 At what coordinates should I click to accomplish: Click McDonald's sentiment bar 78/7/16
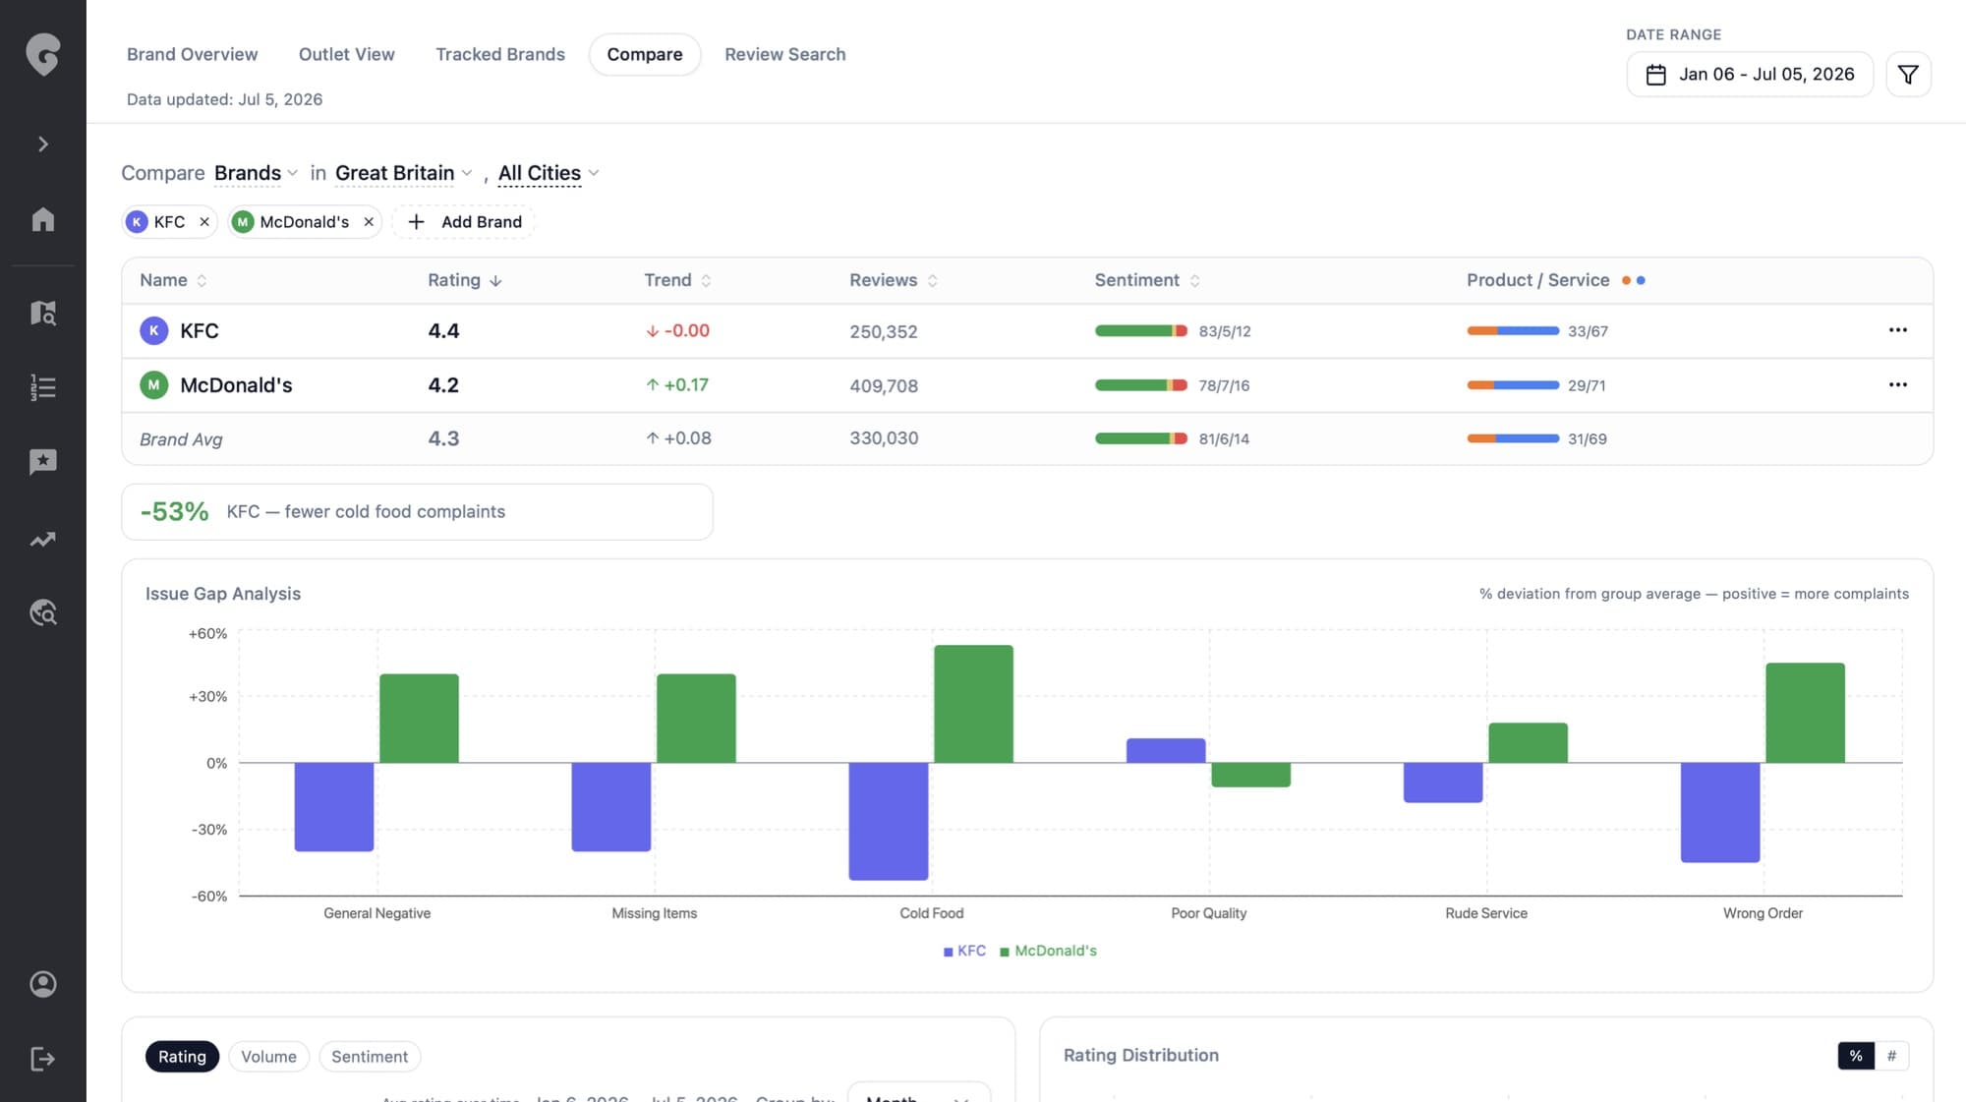[1140, 385]
